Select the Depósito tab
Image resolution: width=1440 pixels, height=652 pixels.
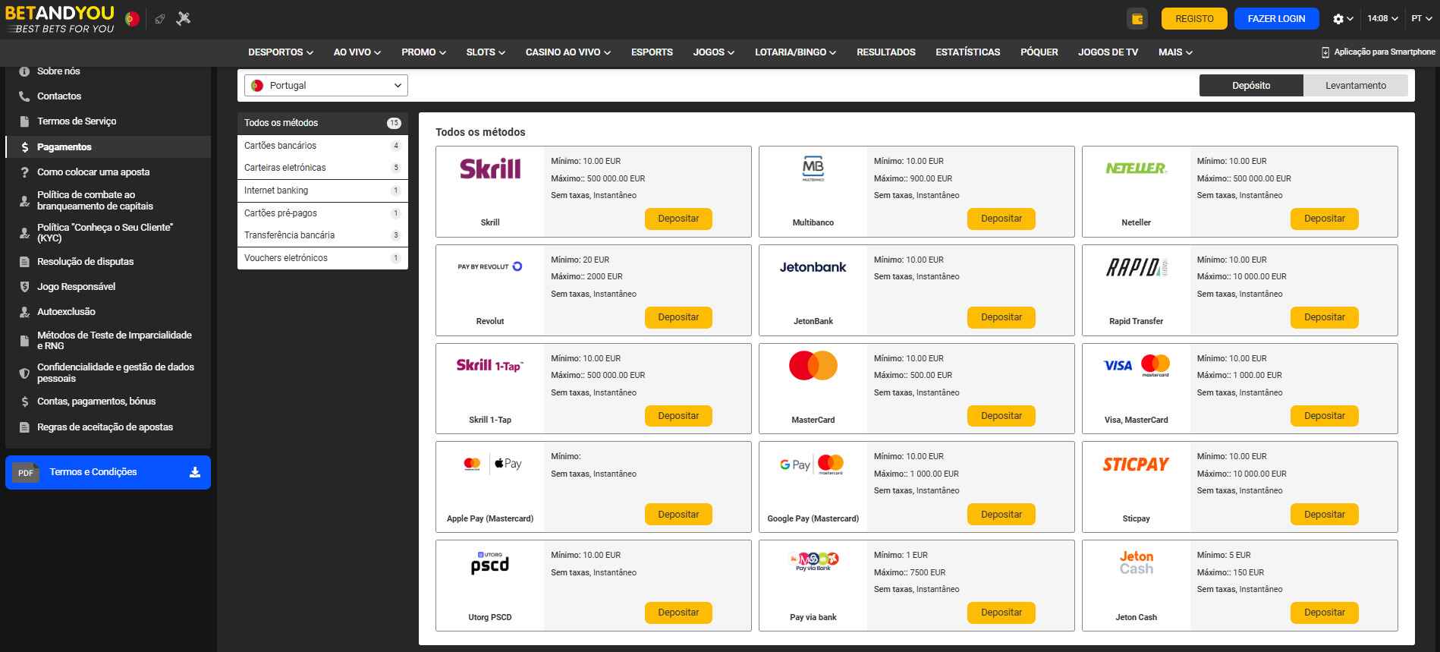(x=1250, y=86)
